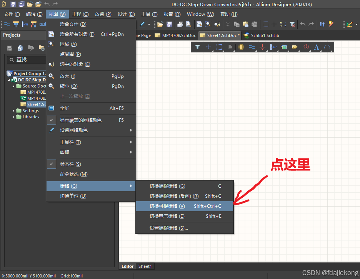The image size is (360, 279).
Task: Toggle 命令状态 (M) menu option
Action: tap(91, 174)
